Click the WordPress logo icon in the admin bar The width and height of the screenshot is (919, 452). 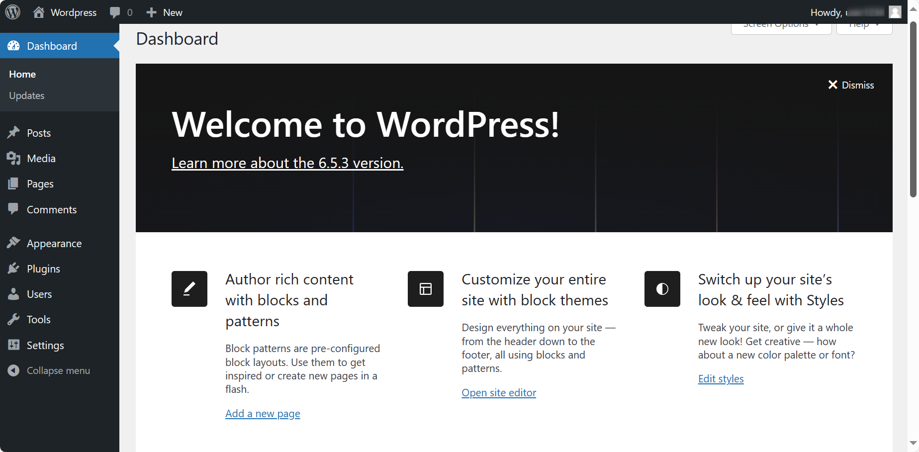pyautogui.click(x=13, y=12)
